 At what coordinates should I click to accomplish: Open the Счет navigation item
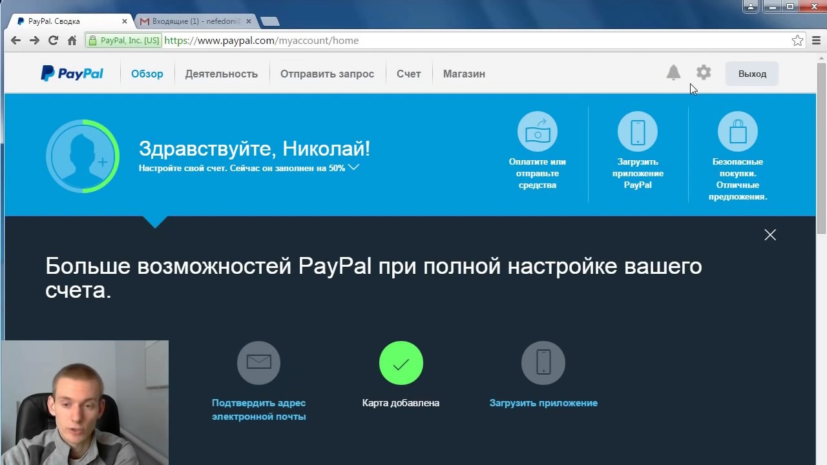(409, 74)
